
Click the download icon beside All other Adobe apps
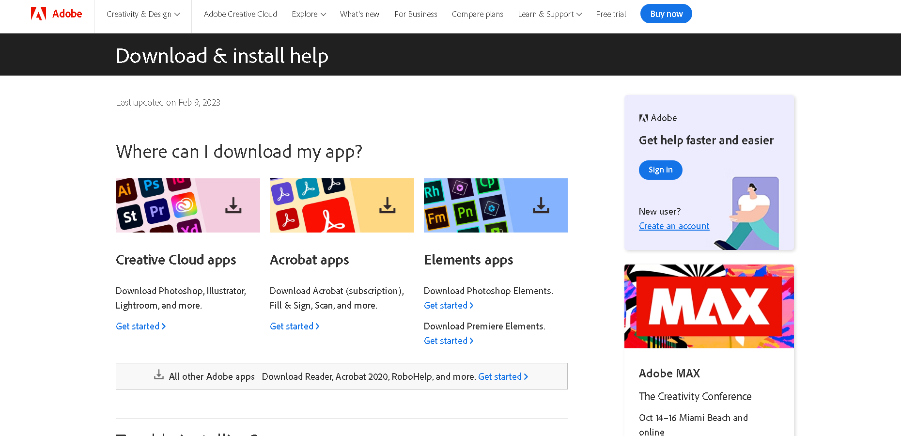(158, 374)
